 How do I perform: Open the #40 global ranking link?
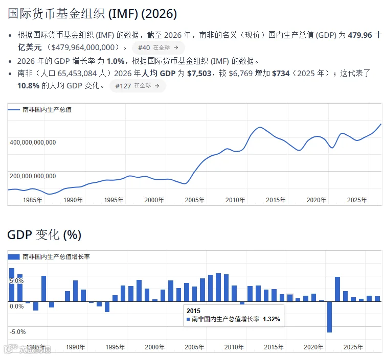[158, 47]
